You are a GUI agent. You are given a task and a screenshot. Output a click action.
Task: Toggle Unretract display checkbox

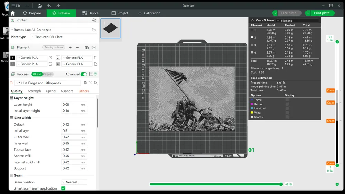(287, 108)
